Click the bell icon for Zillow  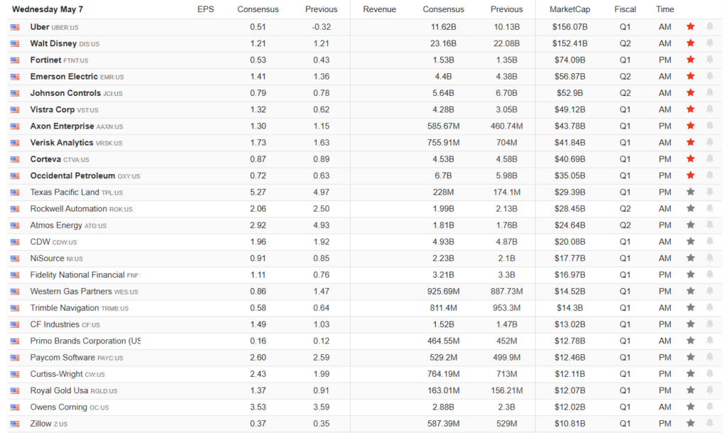(709, 424)
